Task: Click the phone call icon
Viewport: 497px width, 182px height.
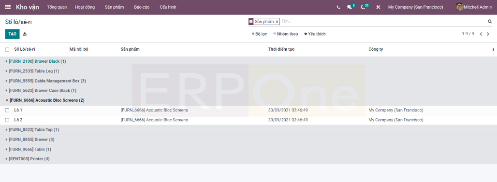Action: (338, 7)
